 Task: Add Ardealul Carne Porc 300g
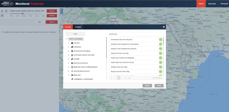pyautogui.click(x=161, y=67)
